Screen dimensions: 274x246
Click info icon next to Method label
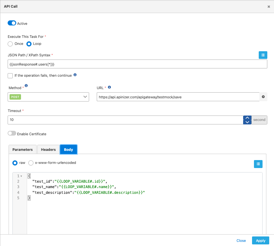click(26, 86)
